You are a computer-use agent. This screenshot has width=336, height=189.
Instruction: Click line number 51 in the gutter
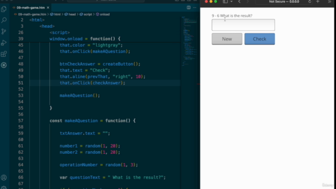point(21,83)
